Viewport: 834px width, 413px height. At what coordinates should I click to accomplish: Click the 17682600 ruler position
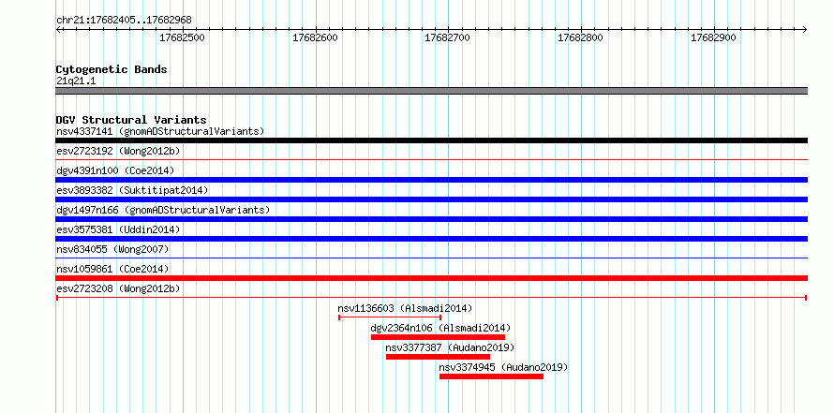(316, 37)
